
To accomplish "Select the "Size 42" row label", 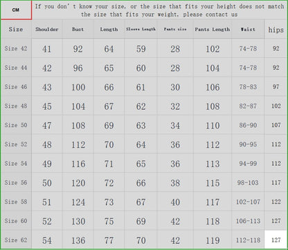I will pos(16,48).
